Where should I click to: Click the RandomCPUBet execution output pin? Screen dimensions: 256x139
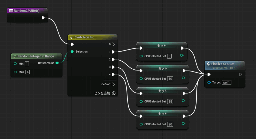pyautogui.click(x=43, y=18)
